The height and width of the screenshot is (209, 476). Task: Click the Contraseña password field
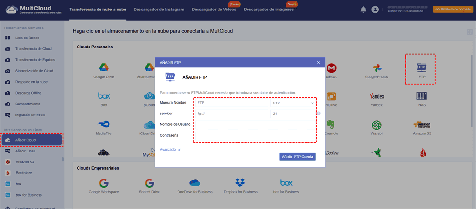255,136
